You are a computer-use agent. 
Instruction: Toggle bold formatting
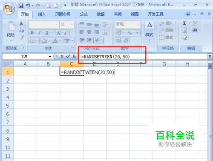tap(32, 33)
